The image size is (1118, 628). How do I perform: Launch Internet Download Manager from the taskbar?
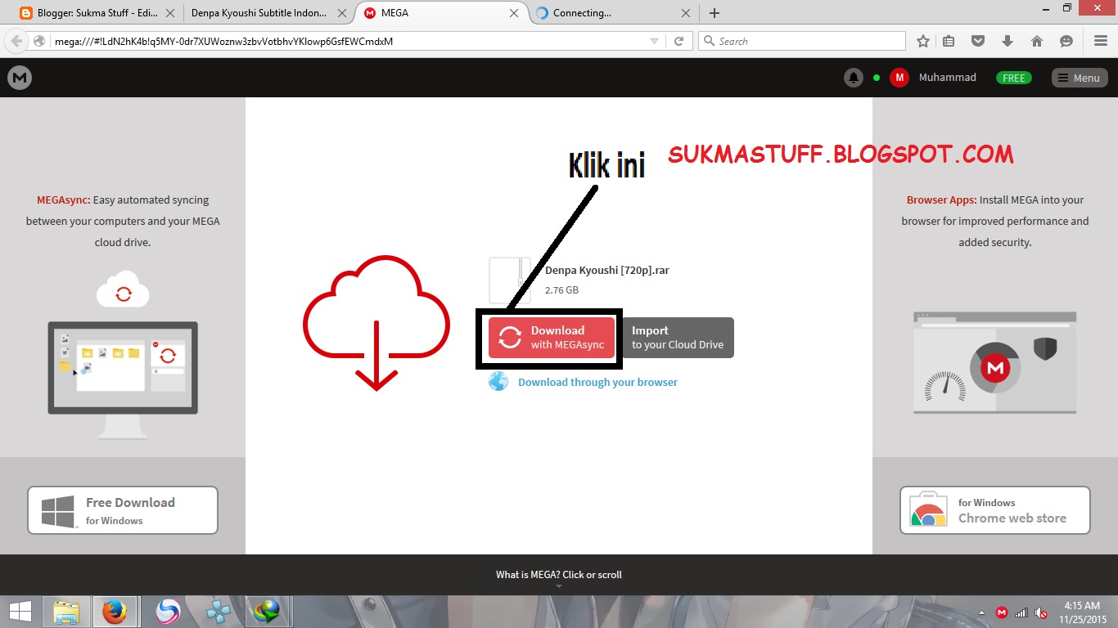(267, 611)
